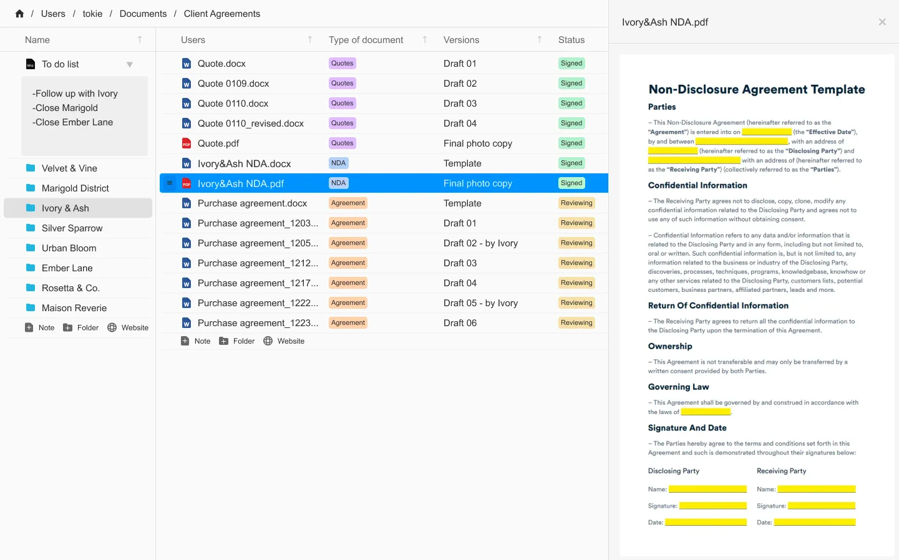This screenshot has width=899, height=560.
Task: Click the home icon in breadcrumb
Action: (x=19, y=14)
